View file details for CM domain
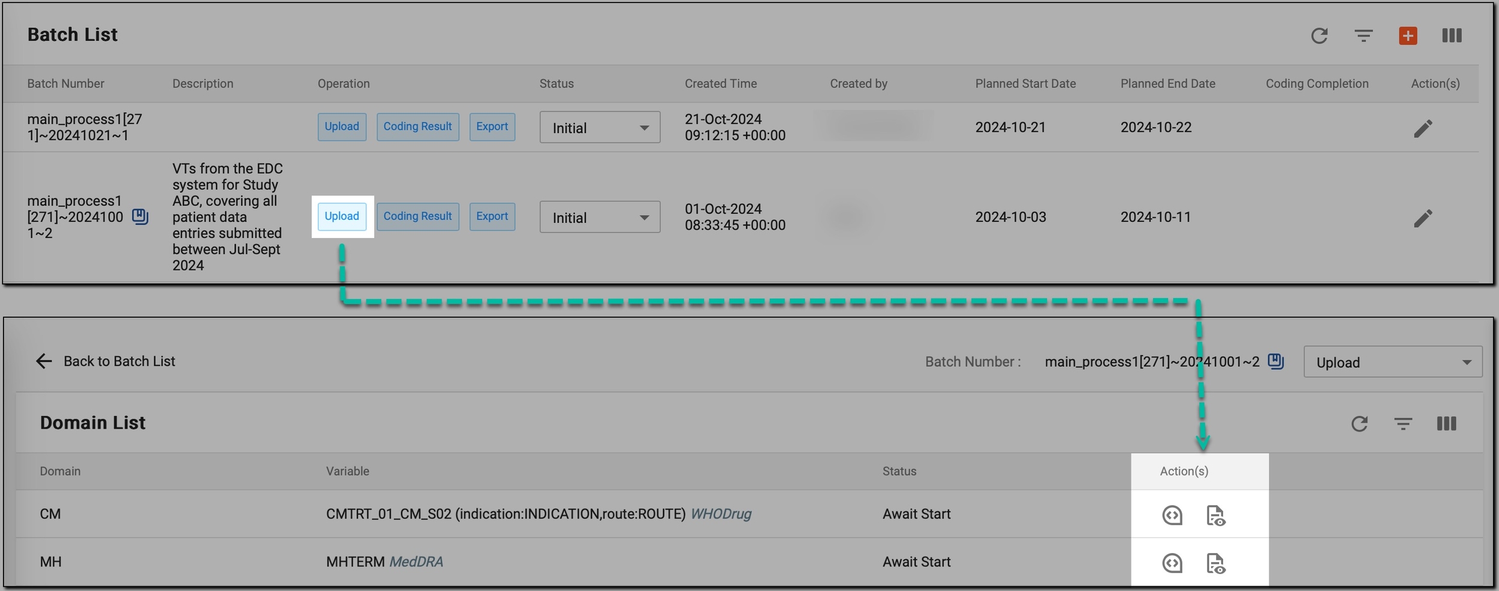 pyautogui.click(x=1215, y=515)
